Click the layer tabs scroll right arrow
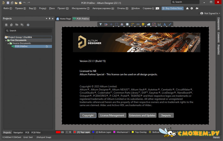Screen dimensions: 223x141 (70, 132)
